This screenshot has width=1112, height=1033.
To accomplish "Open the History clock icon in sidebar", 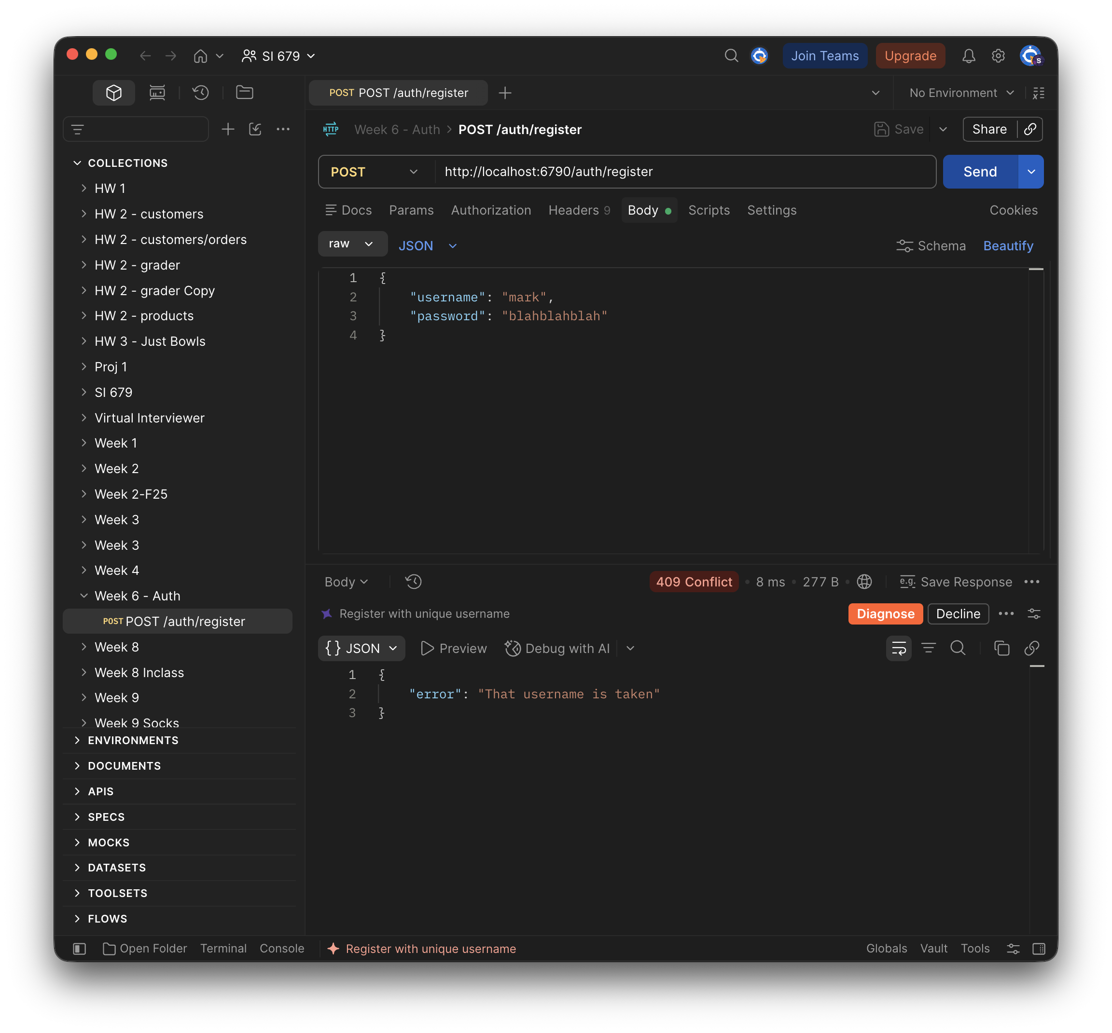I will pyautogui.click(x=201, y=93).
